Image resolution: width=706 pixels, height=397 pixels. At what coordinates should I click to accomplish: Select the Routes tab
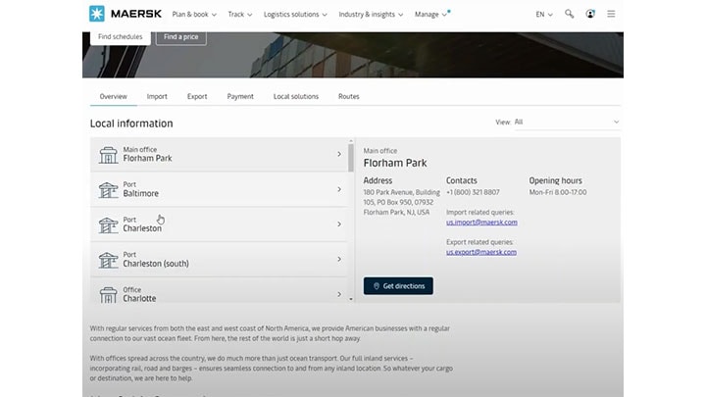click(x=348, y=97)
